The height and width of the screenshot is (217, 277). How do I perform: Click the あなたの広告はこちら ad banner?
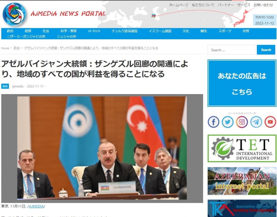pyautogui.click(x=242, y=83)
